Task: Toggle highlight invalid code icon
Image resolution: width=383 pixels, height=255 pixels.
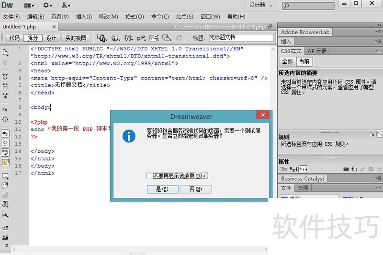Action: click(x=5, y=143)
